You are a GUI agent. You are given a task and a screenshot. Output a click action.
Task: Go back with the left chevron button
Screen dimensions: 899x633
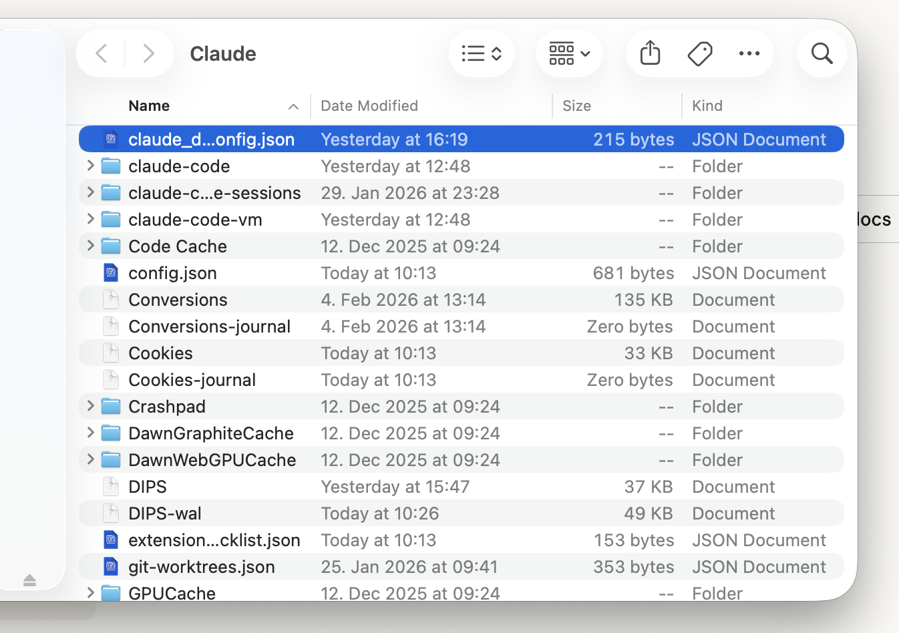(102, 53)
